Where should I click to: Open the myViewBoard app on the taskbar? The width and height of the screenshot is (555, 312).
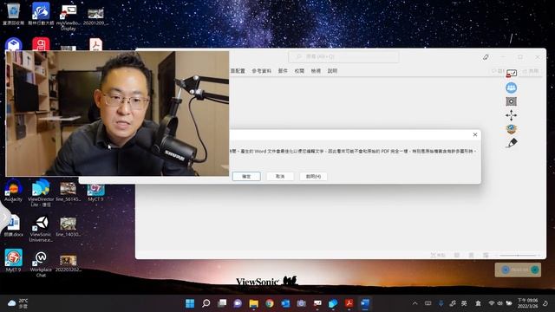(x=317, y=303)
